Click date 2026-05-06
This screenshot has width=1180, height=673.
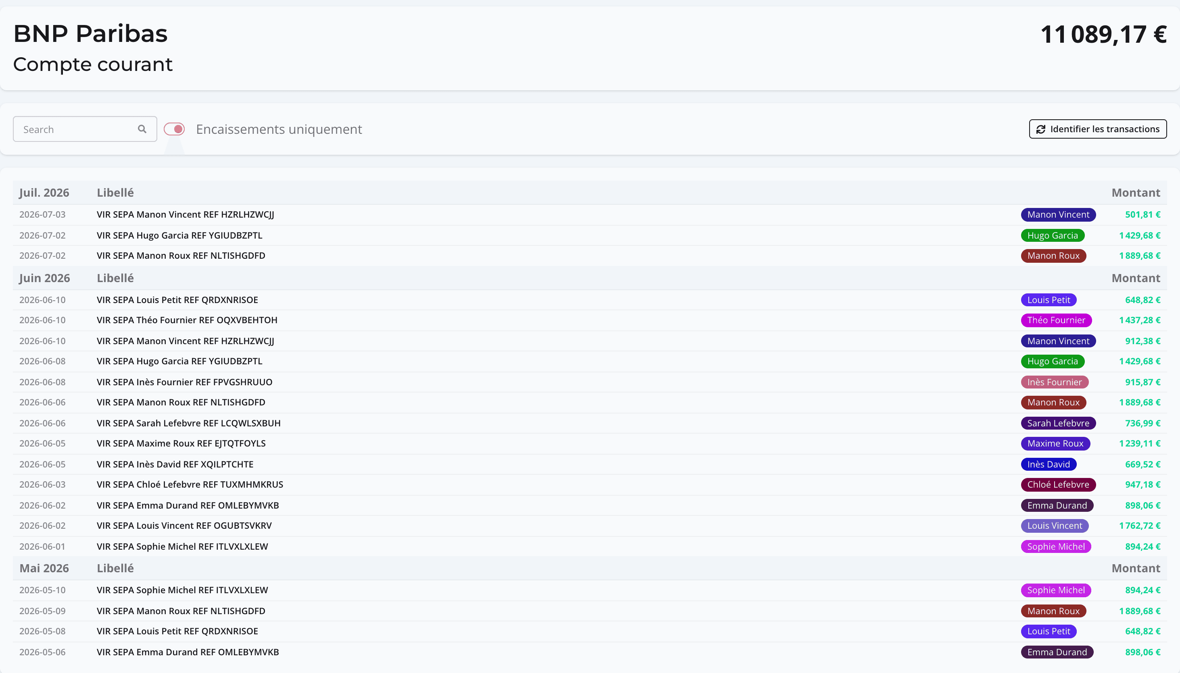[43, 652]
